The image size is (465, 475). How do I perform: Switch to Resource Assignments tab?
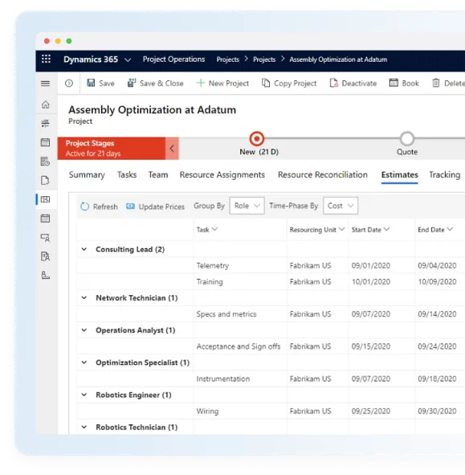222,174
